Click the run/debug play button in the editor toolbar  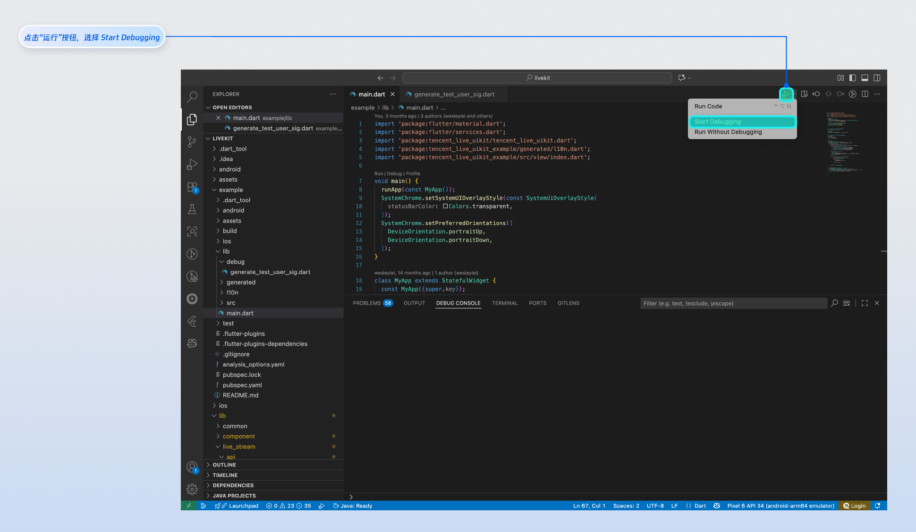(x=786, y=94)
